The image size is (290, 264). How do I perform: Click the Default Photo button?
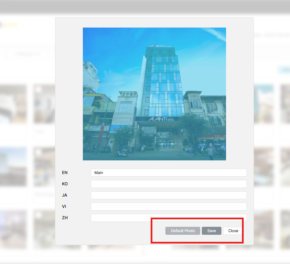183,231
